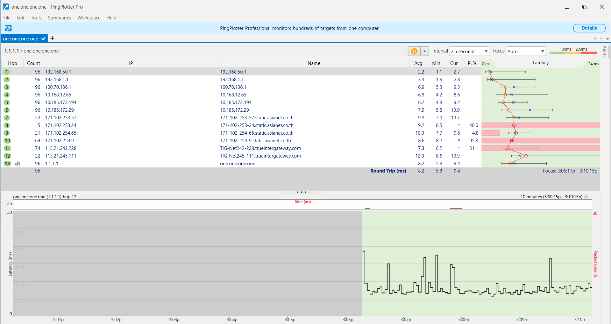This screenshot has height=324, width=611.
Task: Toggle the timeline graph for hop 1
Action: [7, 72]
